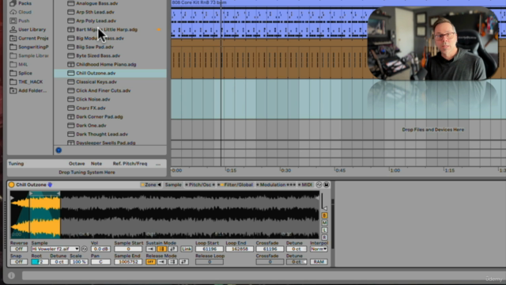The width and height of the screenshot is (506, 285).
Task: Toggle the Snap Off button
Action: coord(19,262)
